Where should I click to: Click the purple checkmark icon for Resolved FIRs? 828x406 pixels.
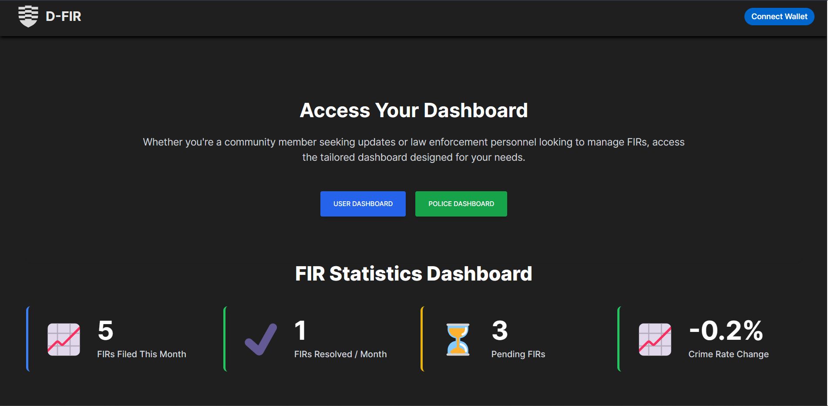pos(261,339)
